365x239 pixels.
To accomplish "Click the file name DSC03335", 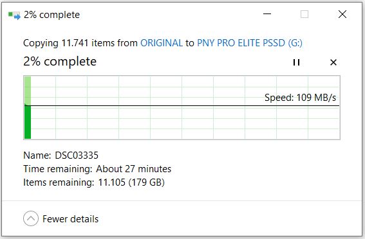I will (x=77, y=155).
